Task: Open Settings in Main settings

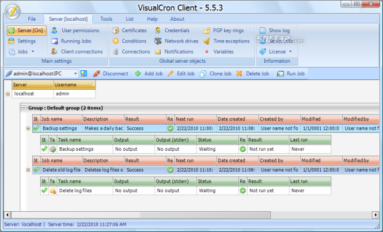Action: tap(22, 41)
